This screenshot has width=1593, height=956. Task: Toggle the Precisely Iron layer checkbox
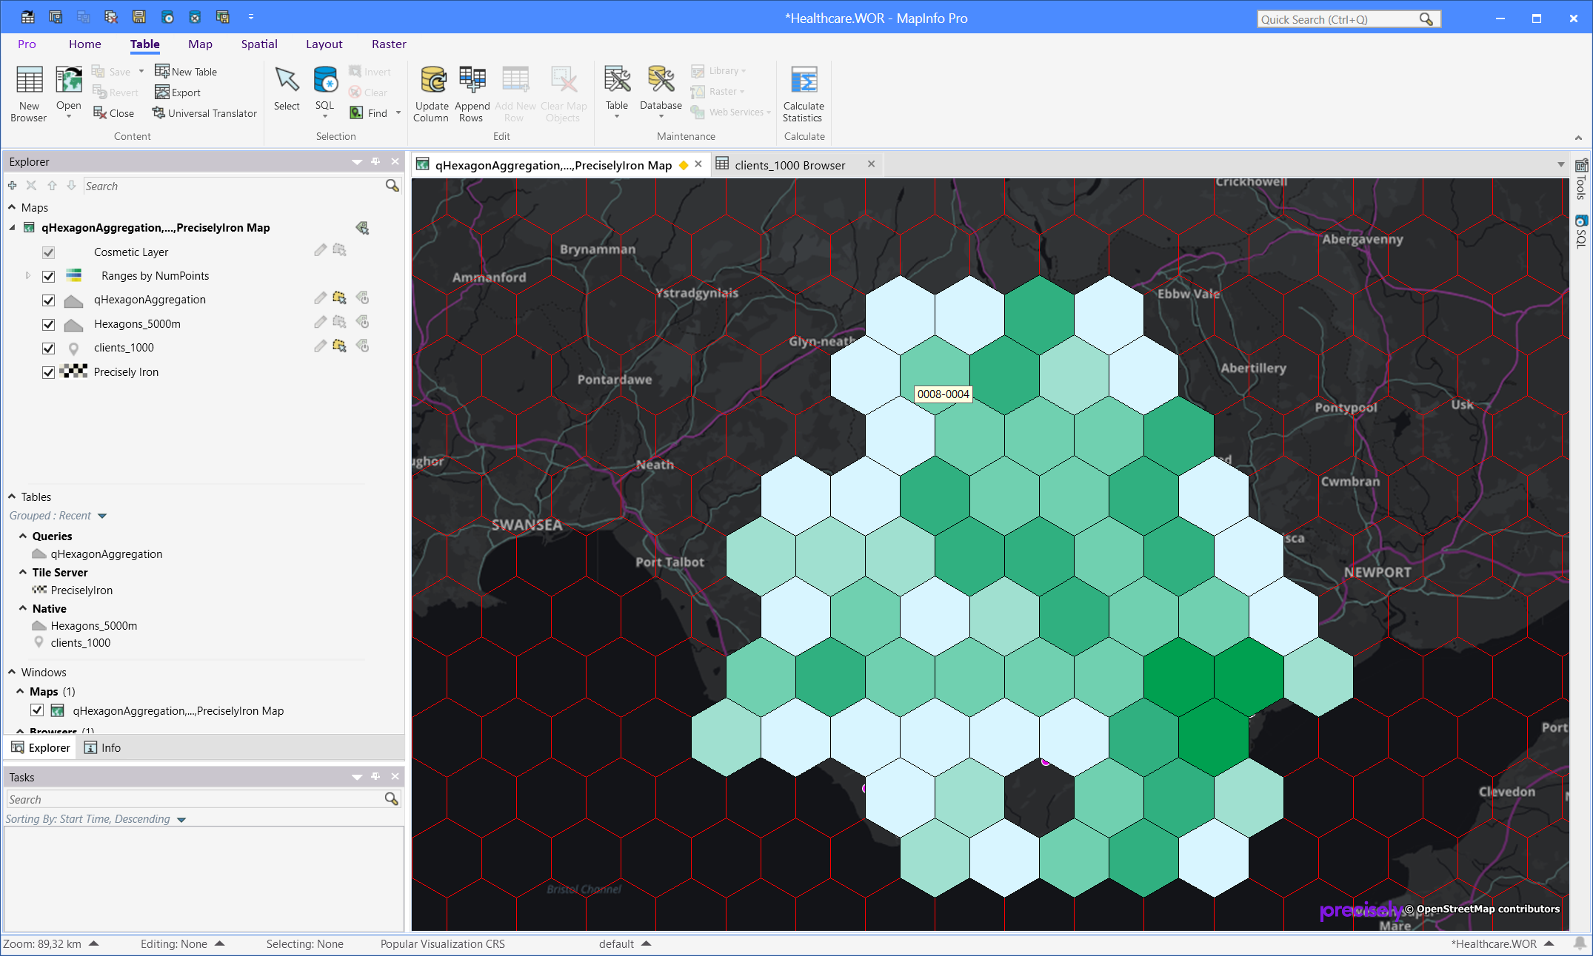[49, 372]
